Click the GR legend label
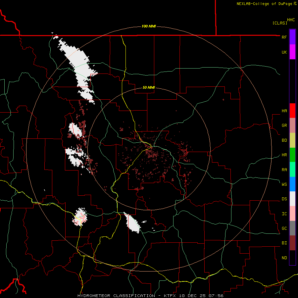This screenshot has height=298, width=298. pos(284,125)
